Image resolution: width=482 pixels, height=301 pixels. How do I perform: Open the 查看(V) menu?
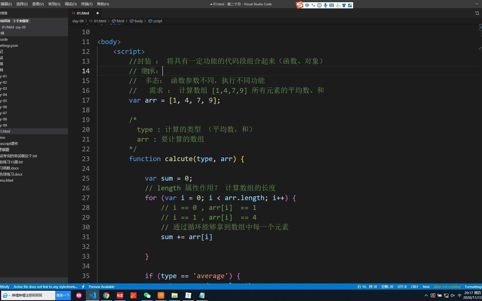click(x=38, y=4)
